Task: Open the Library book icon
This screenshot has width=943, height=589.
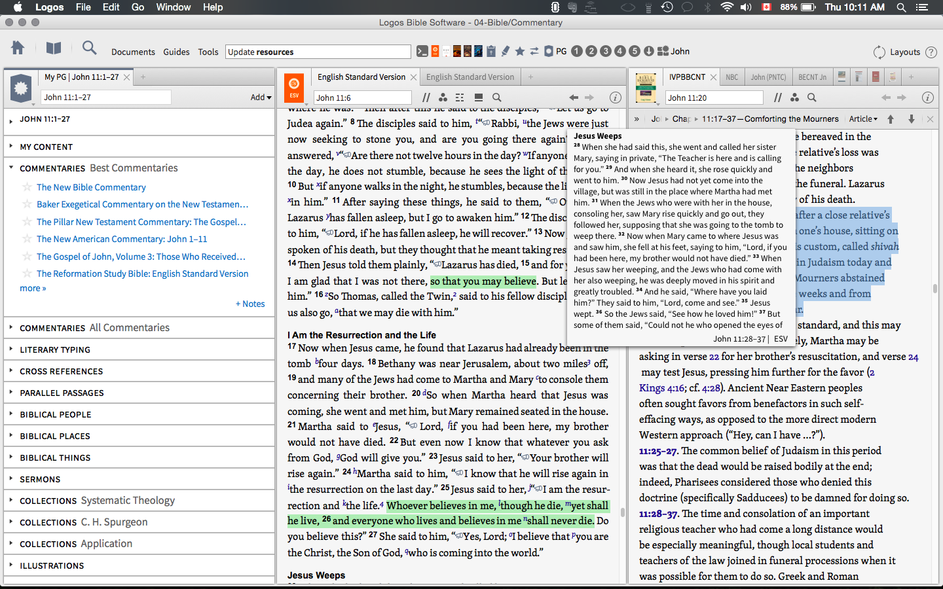Action: click(x=54, y=48)
